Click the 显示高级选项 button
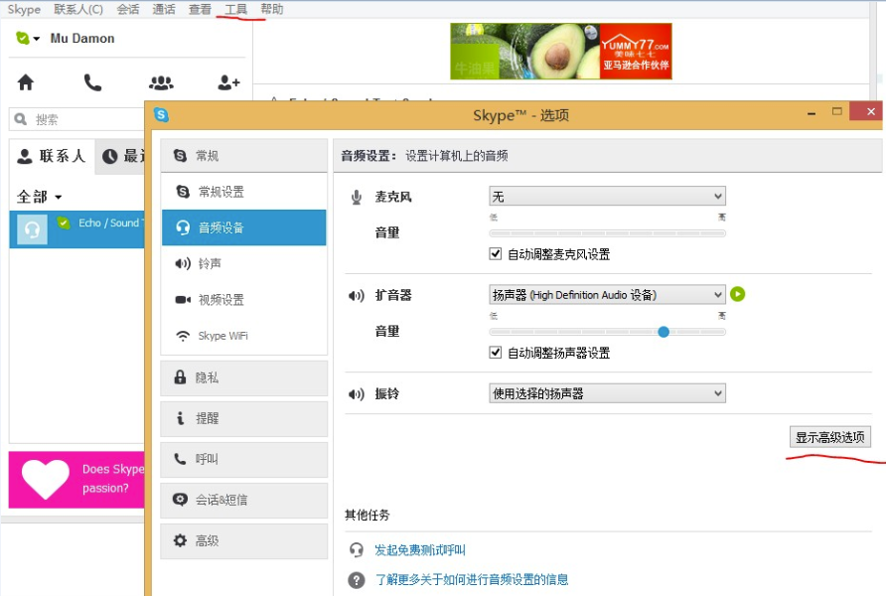 [830, 437]
